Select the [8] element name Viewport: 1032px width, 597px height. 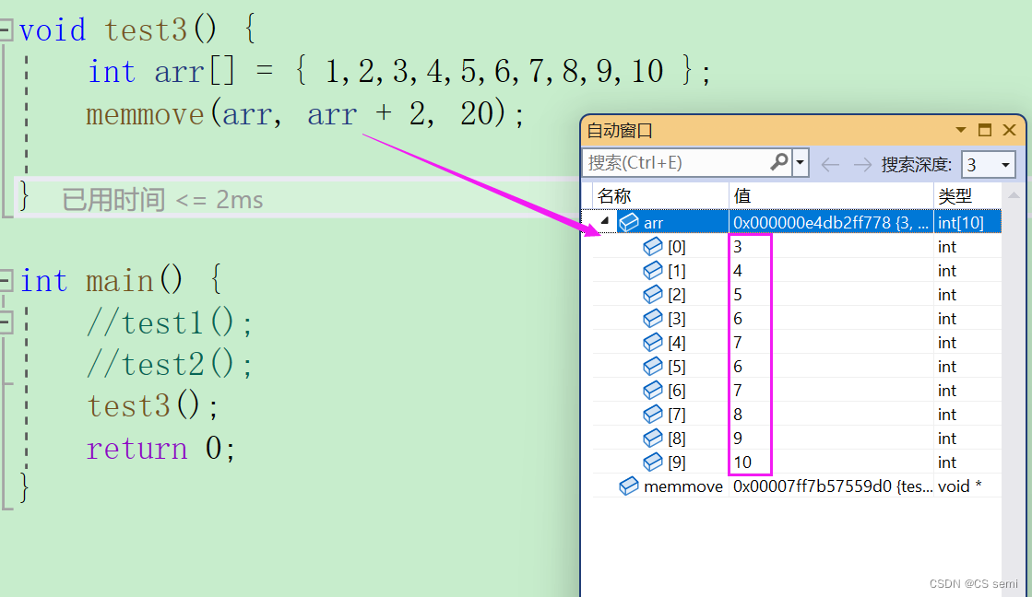677,439
